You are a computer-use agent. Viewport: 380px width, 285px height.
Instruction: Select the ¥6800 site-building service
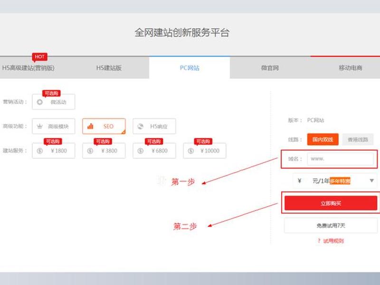pyautogui.click(x=154, y=151)
